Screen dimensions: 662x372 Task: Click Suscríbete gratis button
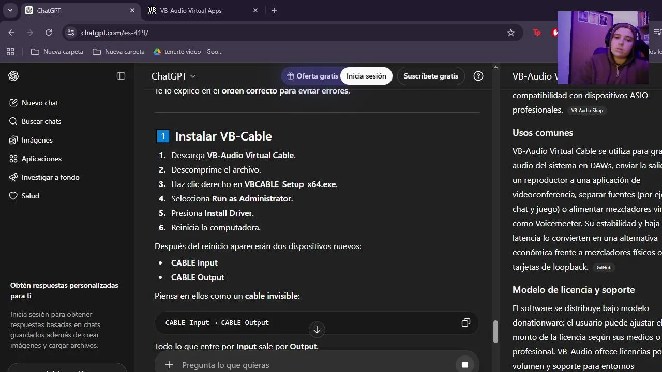pyautogui.click(x=431, y=76)
